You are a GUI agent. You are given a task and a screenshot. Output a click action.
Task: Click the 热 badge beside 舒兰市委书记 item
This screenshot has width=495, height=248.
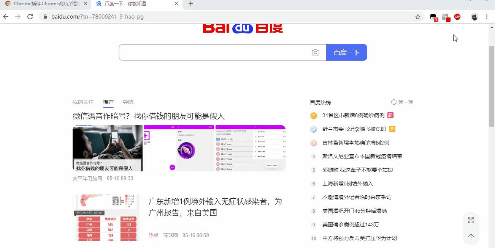[x=392, y=129]
